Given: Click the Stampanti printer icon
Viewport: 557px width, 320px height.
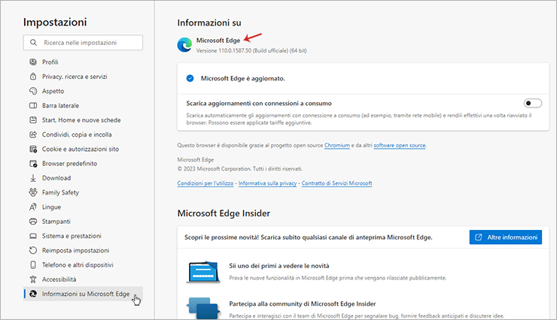Looking at the screenshot, I should point(33,222).
